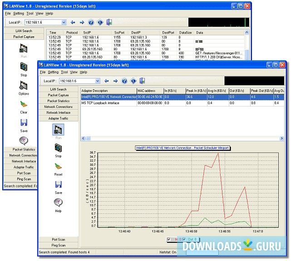Select Adapter Traffic in front window sidebar

pos(58,118)
